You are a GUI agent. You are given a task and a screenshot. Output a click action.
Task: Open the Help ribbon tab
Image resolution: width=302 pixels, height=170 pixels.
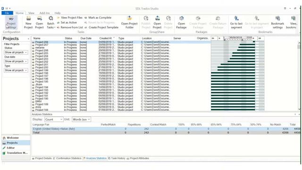pyautogui.click(x=58, y=13)
